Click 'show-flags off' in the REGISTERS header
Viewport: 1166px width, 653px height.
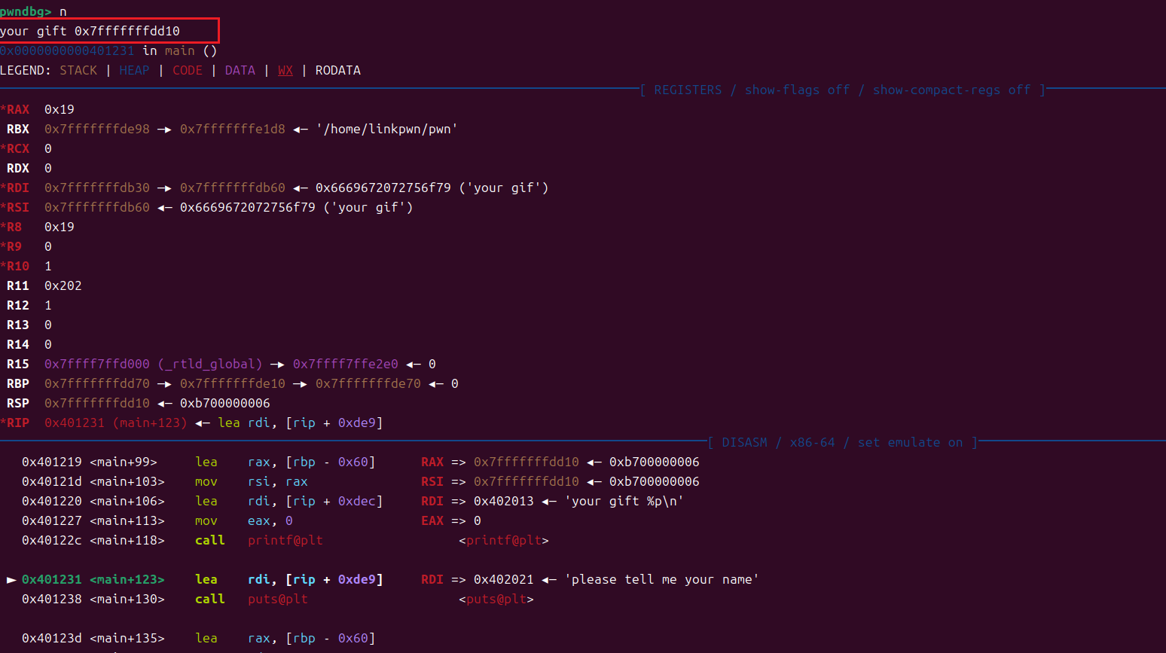(x=797, y=90)
